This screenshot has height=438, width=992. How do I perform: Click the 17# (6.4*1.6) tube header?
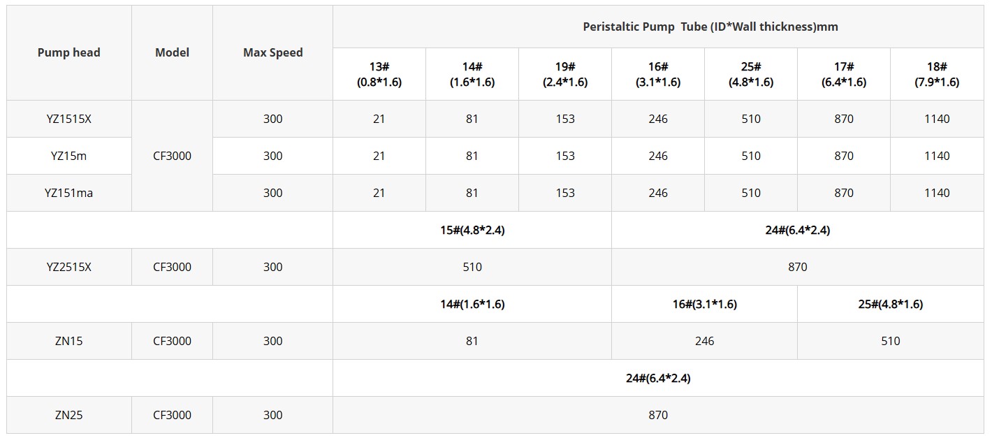click(x=843, y=74)
